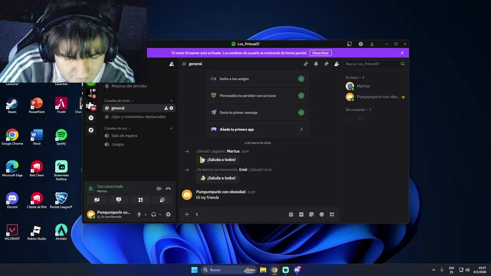The height and width of the screenshot is (276, 491).
Task: Open server icon with 70 notifications badge
Action: (91, 105)
